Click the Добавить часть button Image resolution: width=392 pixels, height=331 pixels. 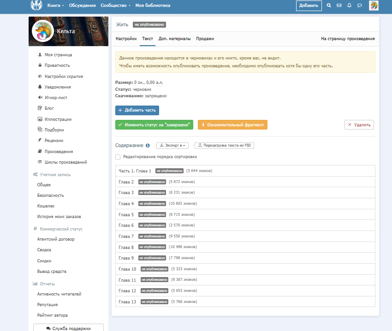point(137,110)
